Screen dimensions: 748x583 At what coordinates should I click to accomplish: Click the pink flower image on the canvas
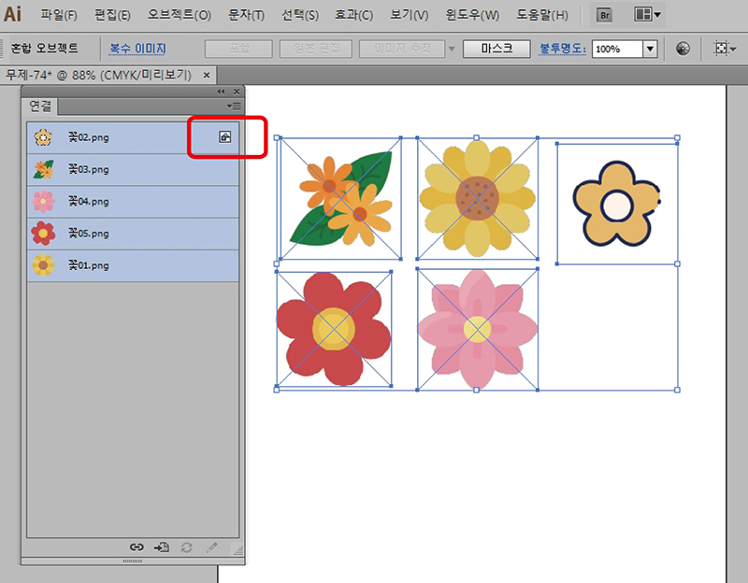click(478, 330)
